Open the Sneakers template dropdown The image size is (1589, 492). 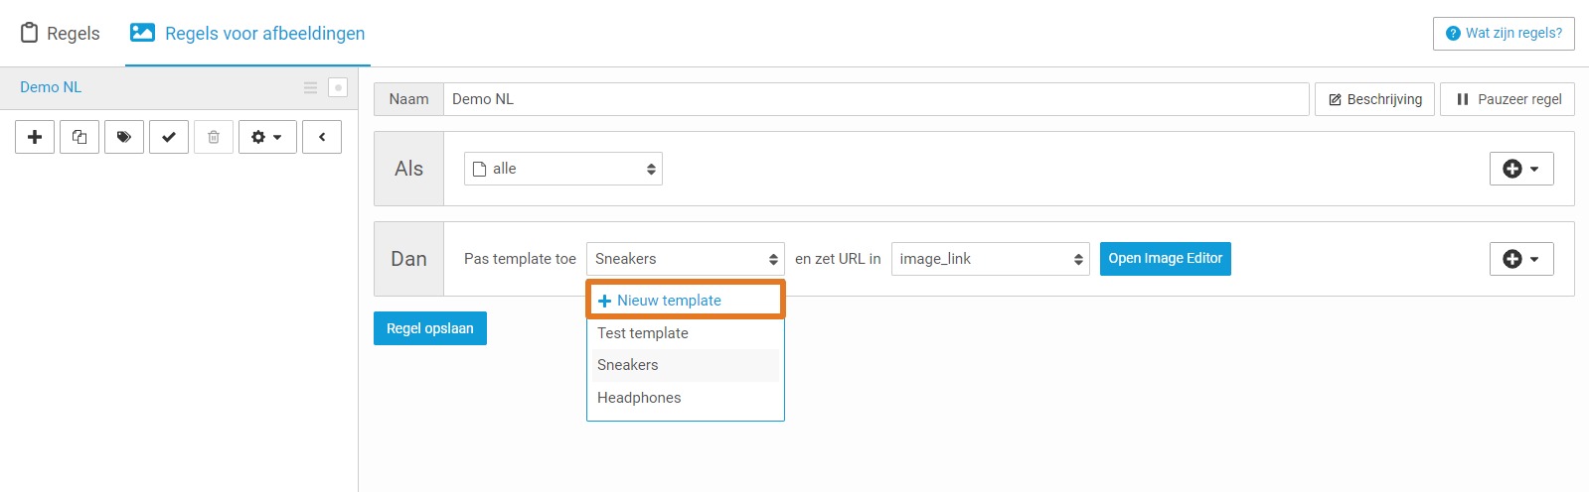[686, 259]
